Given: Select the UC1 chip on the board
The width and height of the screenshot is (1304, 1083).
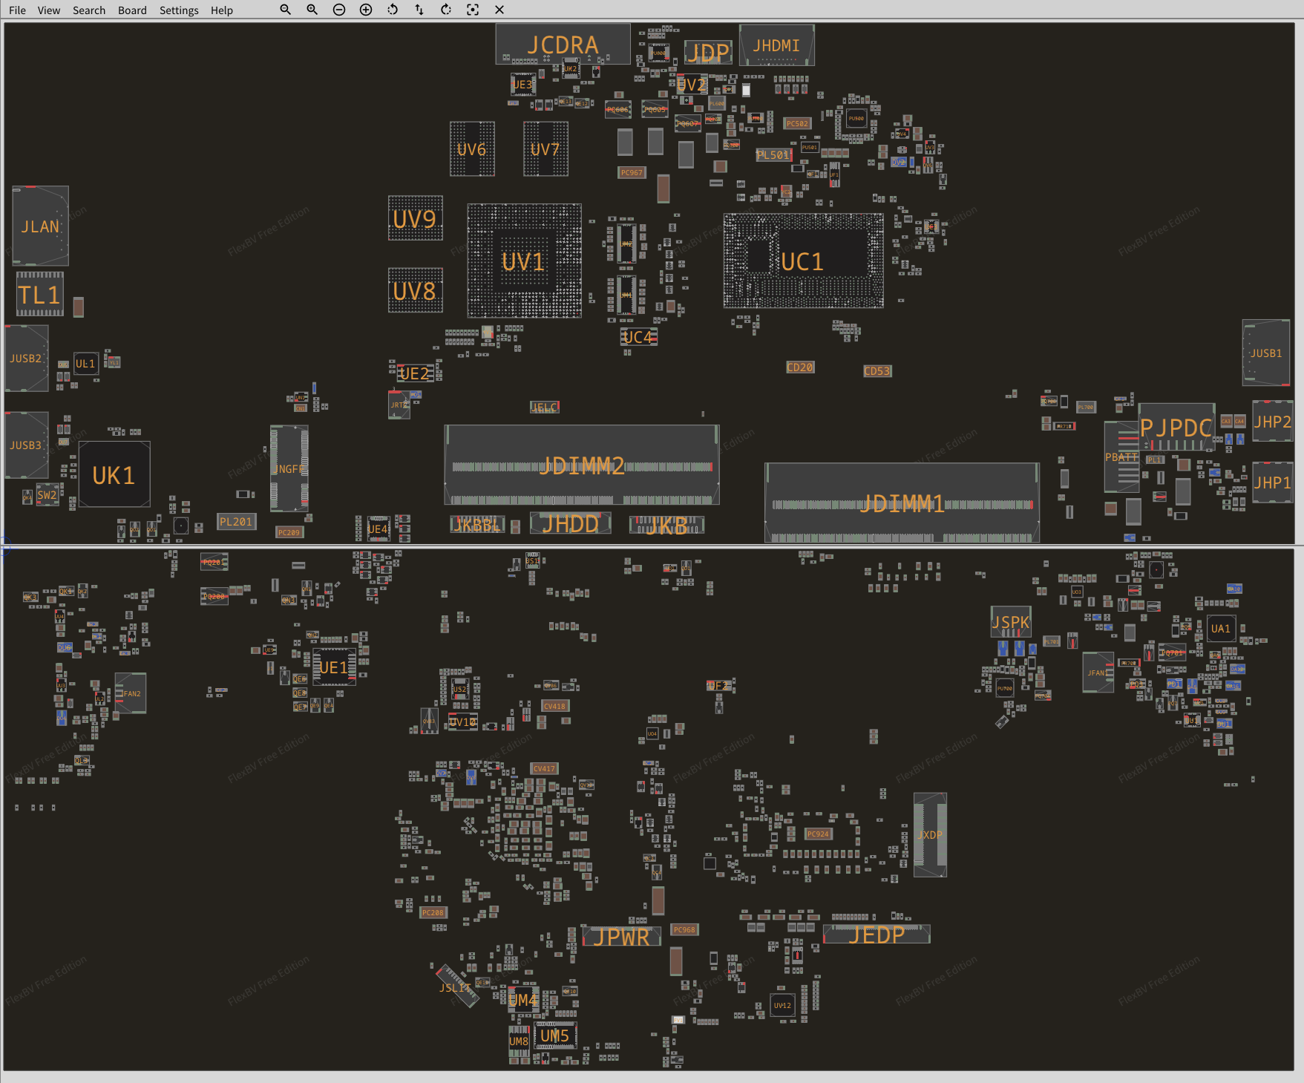Looking at the screenshot, I should pyautogui.click(x=803, y=261).
